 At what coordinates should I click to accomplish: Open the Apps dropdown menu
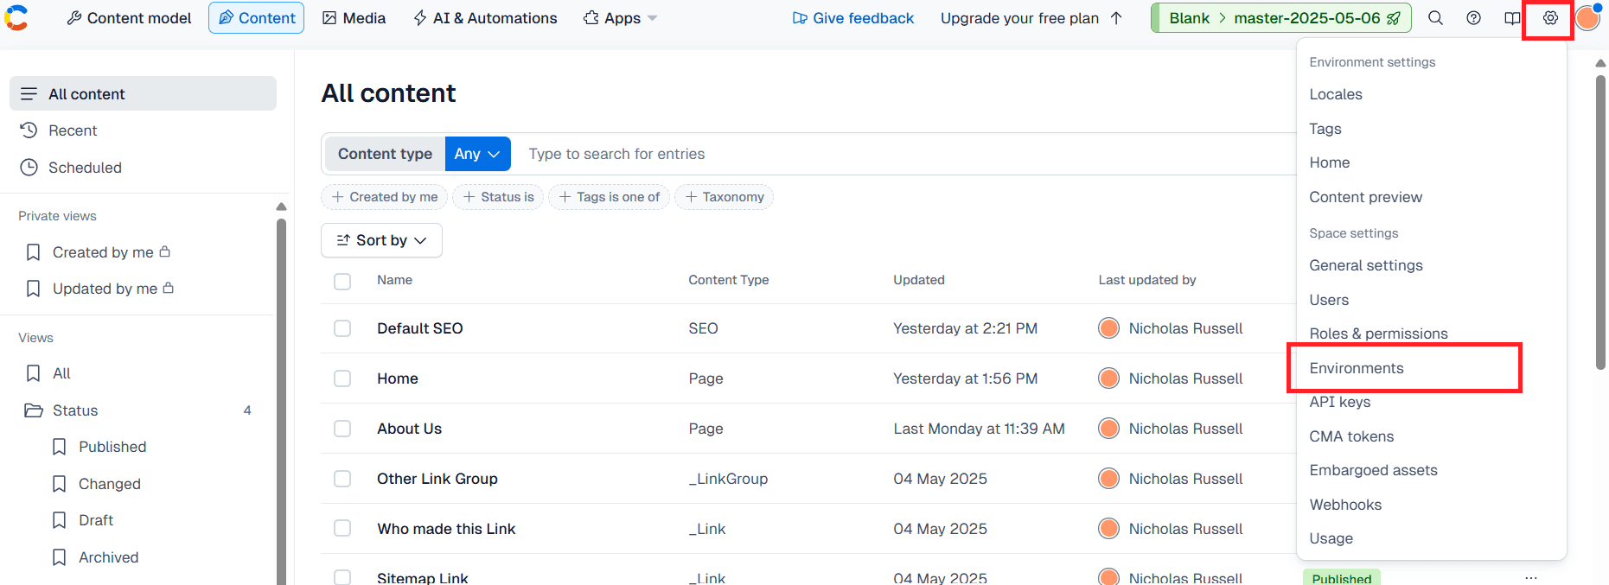click(620, 18)
